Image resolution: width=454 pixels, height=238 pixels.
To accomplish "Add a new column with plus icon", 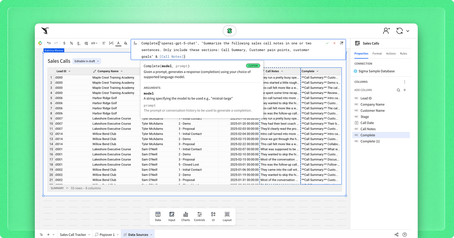I will (405, 90).
